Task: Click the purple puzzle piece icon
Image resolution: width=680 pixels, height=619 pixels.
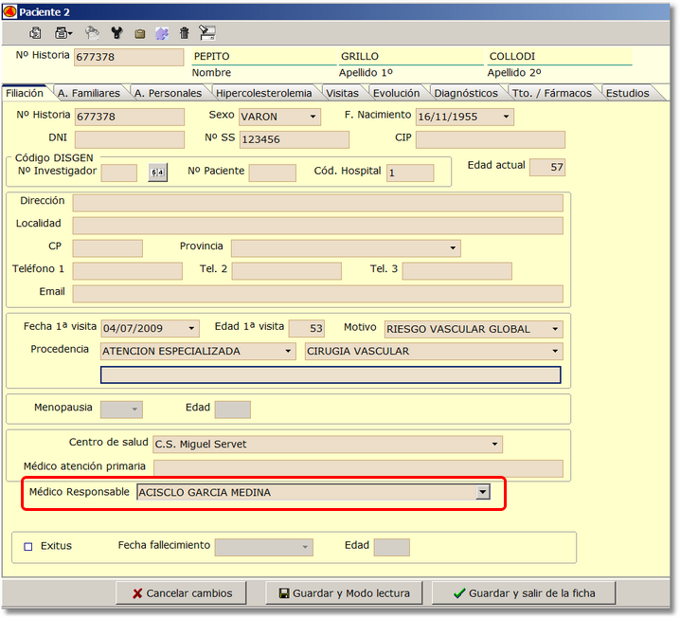Action: tap(162, 33)
